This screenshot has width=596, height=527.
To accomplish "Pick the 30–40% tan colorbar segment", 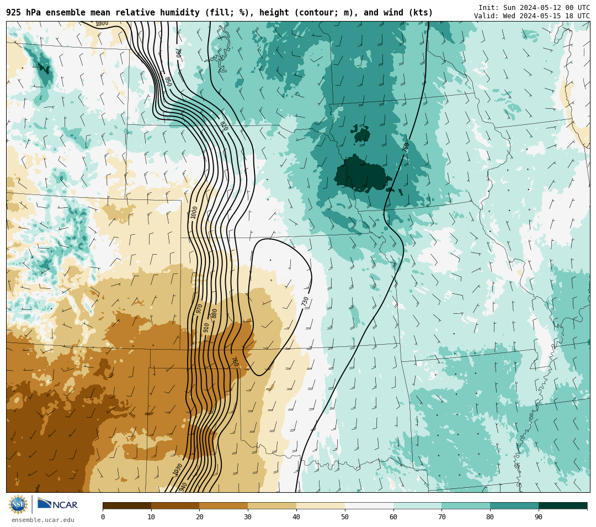I will 272,505.
